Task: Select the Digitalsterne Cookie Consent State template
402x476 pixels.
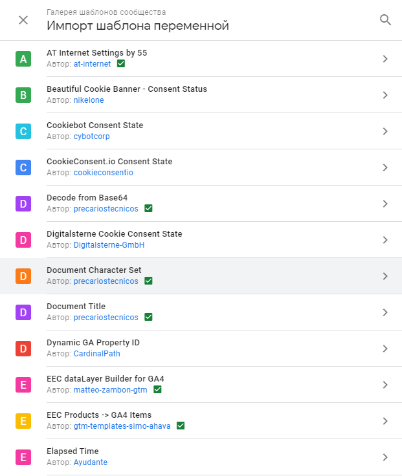Action: pos(115,234)
